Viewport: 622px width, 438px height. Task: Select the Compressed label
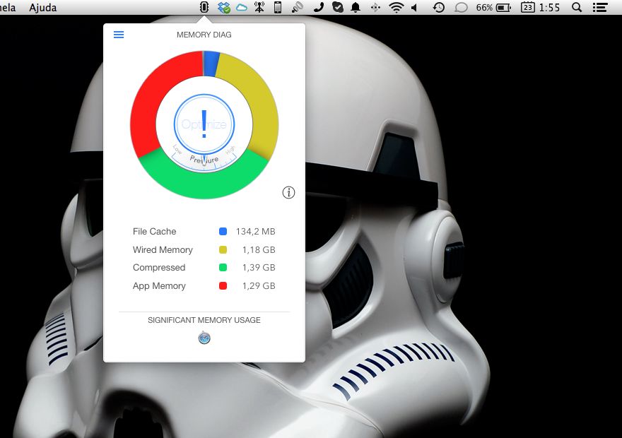pos(159,268)
